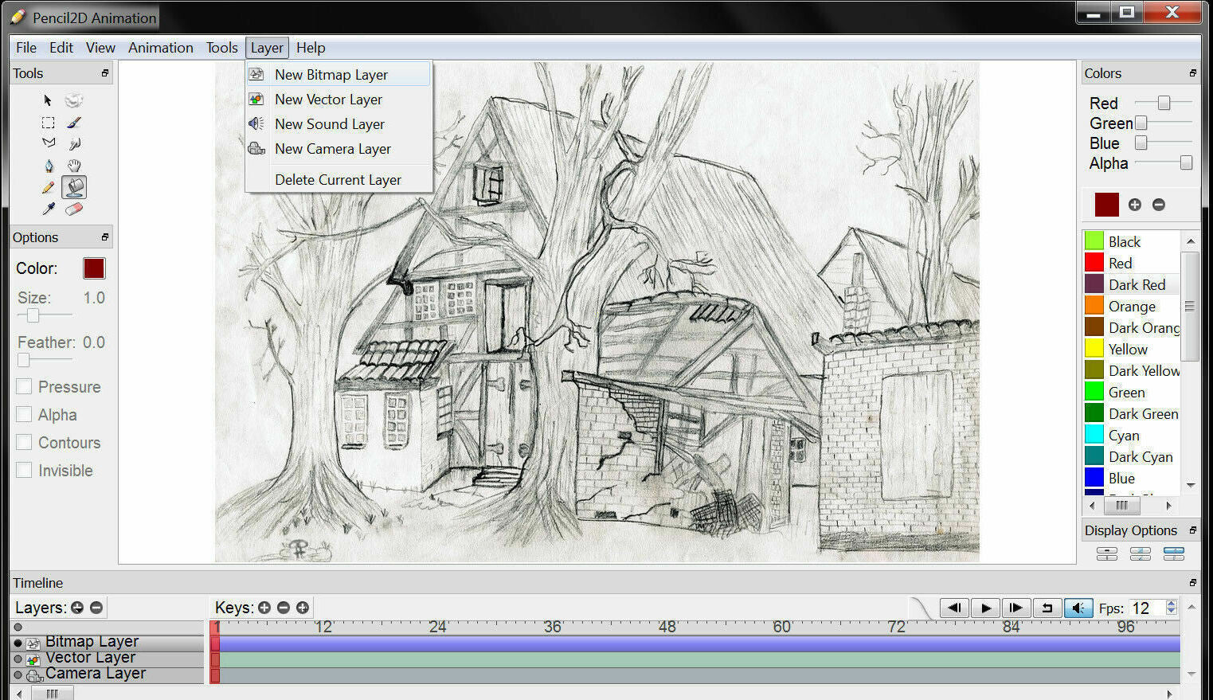Select the Clear cloud tool icon
Viewport: 1213px width, 700px height.
point(74,100)
